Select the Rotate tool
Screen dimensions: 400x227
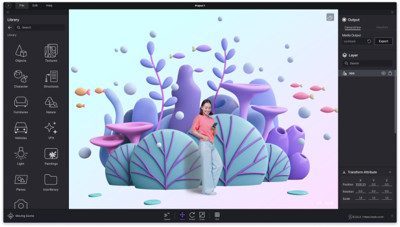tap(192, 216)
